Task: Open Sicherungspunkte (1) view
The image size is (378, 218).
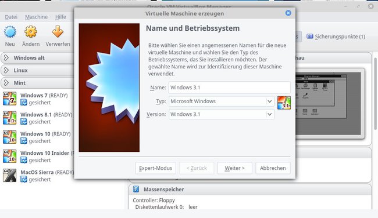Action: (336, 37)
